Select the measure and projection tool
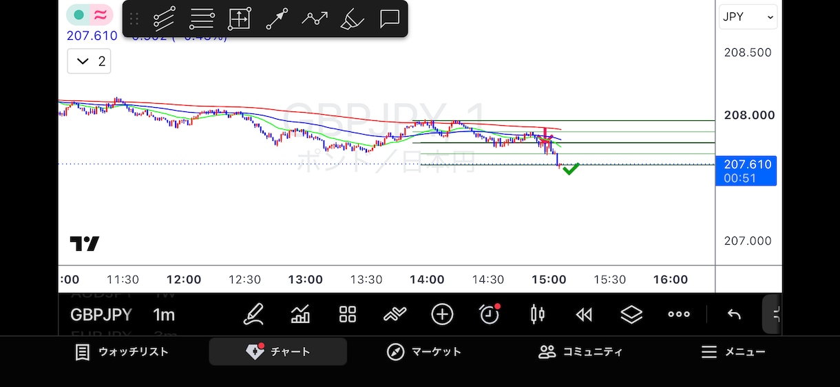Viewport: 840px width, 387px height. point(239,19)
